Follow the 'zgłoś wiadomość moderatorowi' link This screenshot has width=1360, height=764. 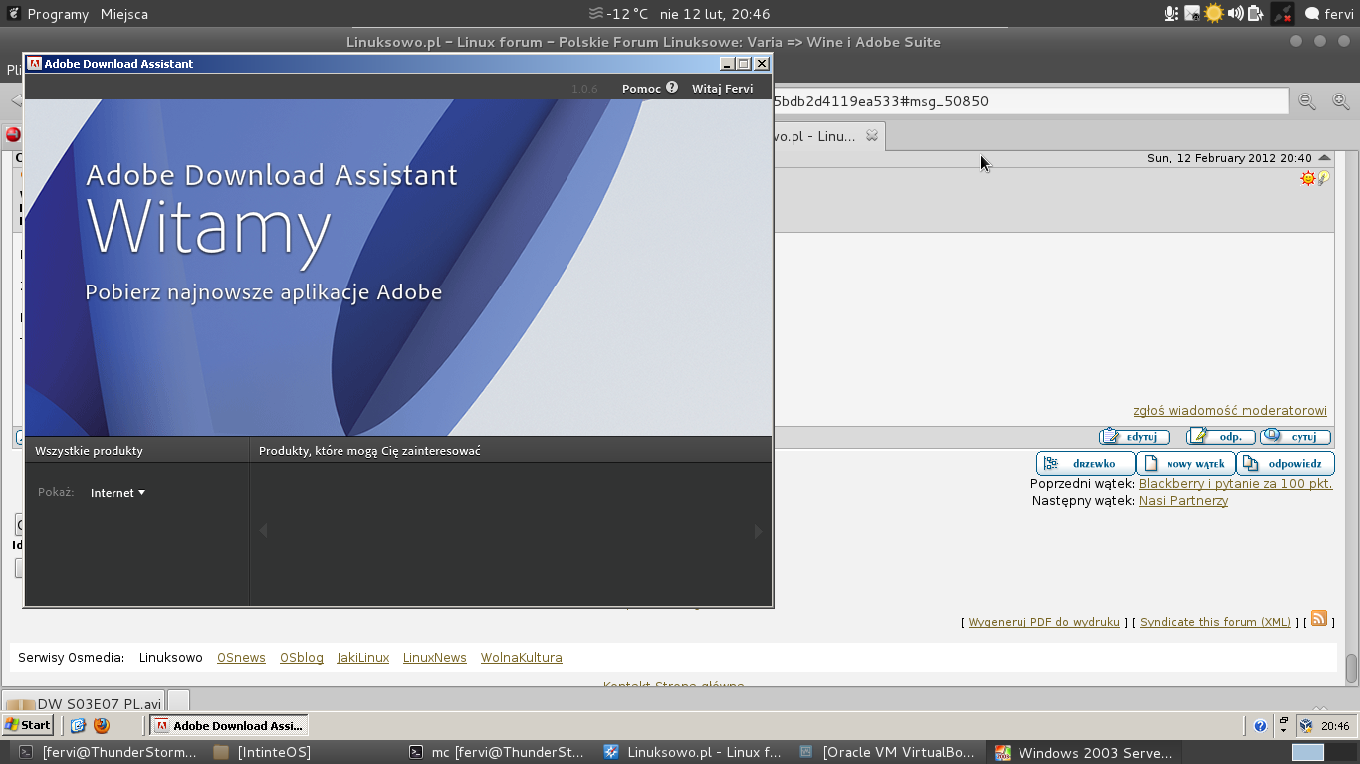(x=1230, y=411)
